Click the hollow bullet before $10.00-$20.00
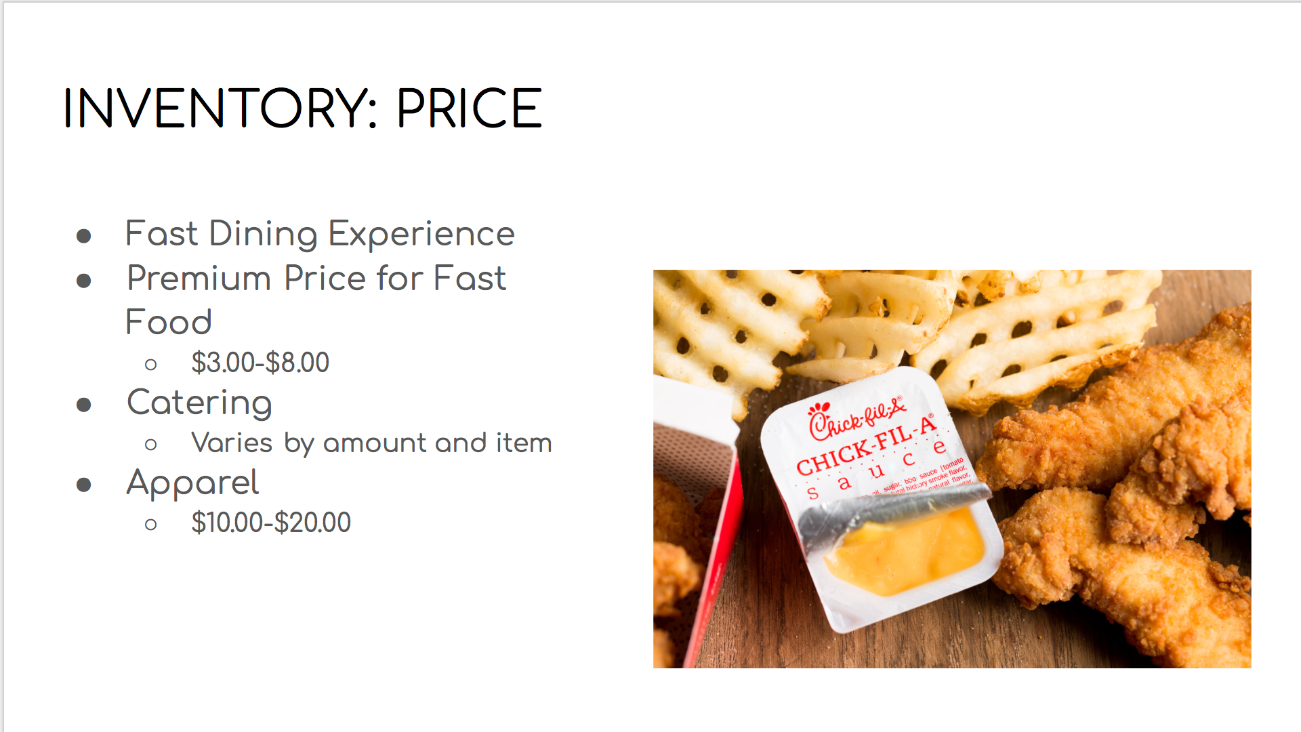 pos(150,525)
